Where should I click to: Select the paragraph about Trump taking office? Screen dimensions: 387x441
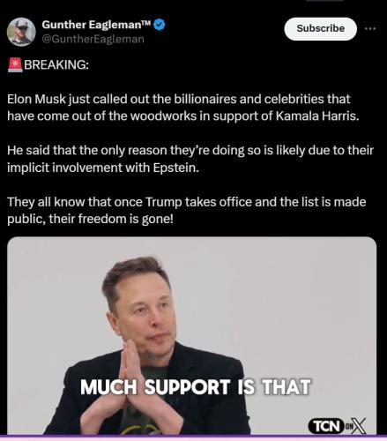187,211
